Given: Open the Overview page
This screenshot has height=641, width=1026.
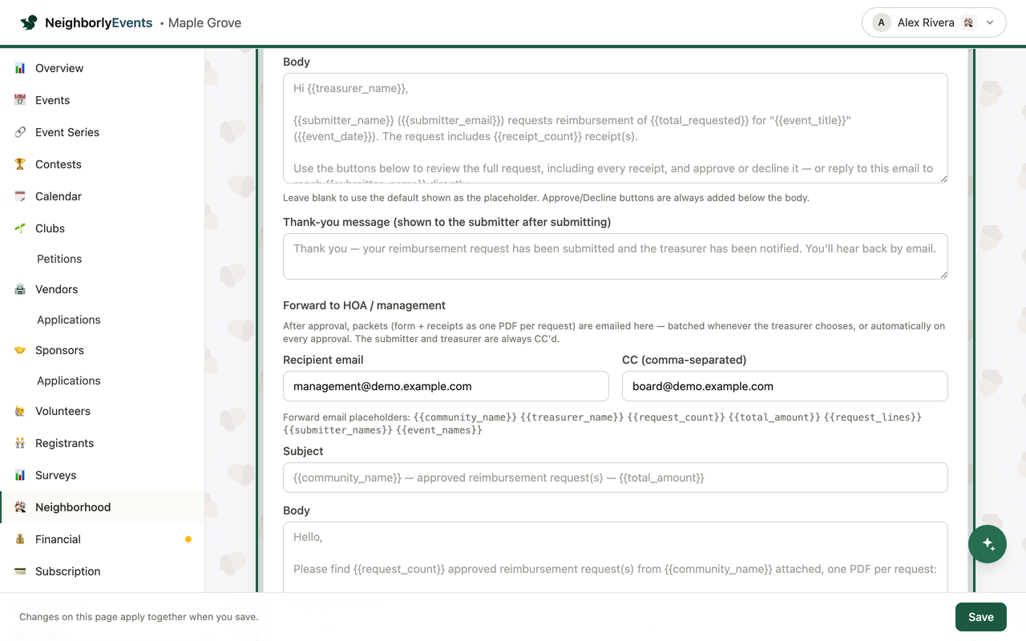Looking at the screenshot, I should (103, 68).
